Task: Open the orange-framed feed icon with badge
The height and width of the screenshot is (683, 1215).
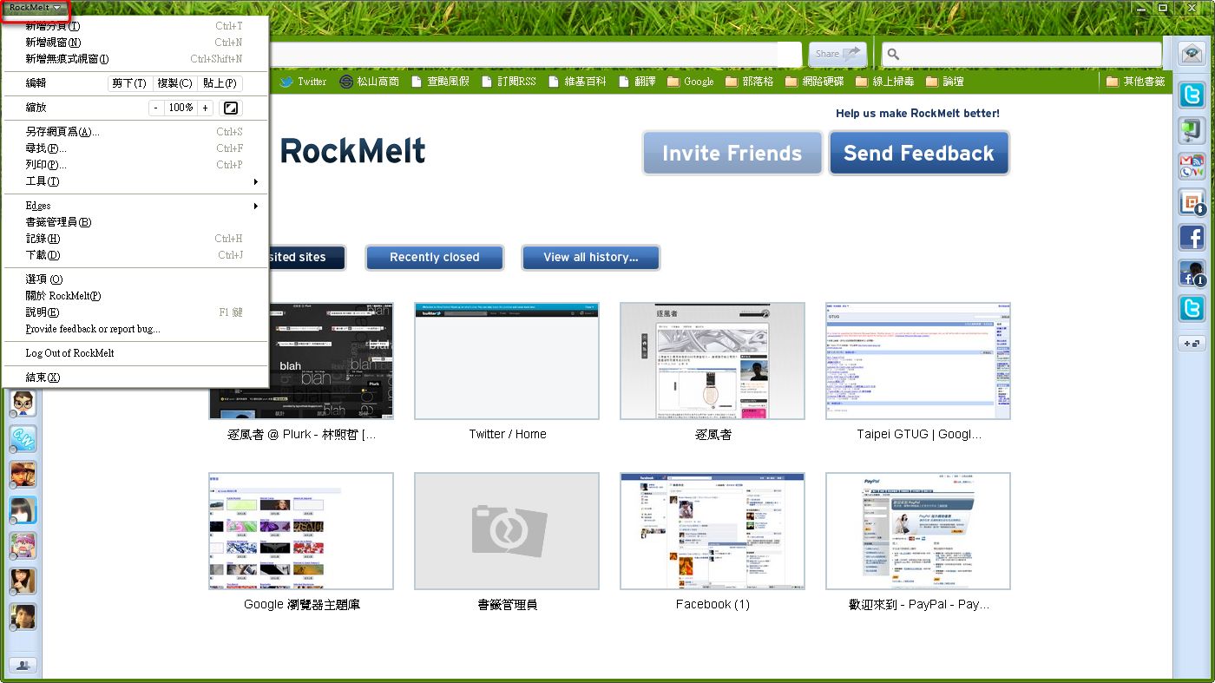Action: coord(1192,201)
